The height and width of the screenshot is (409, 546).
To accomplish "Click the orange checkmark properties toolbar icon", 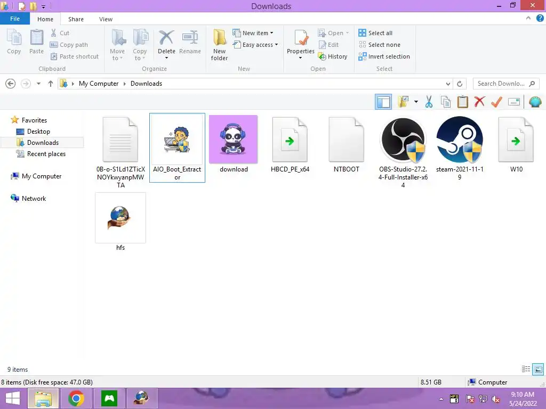I will click(x=496, y=102).
